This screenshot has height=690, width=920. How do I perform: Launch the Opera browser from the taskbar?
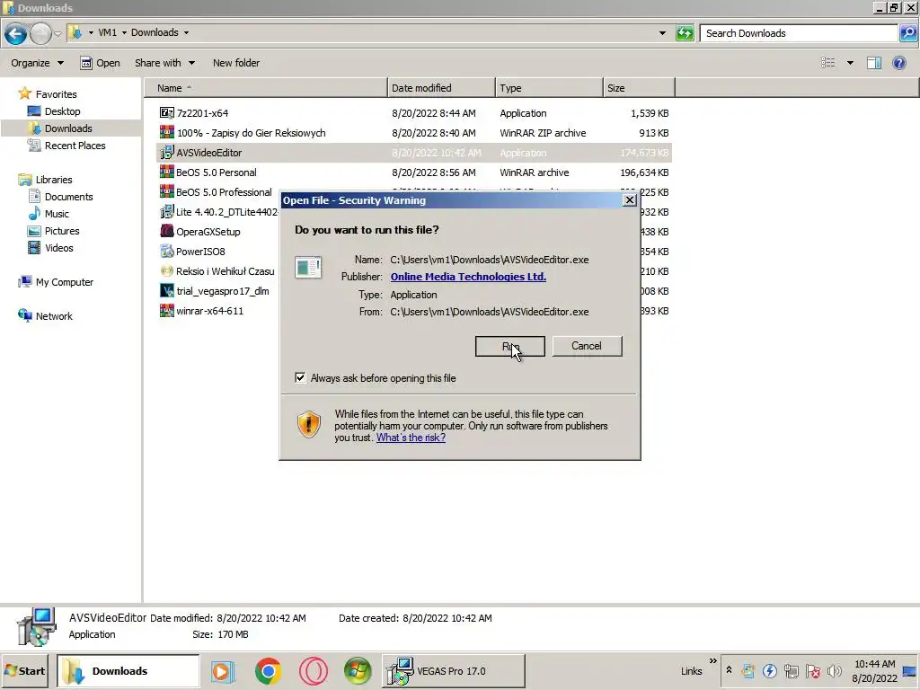tap(314, 670)
